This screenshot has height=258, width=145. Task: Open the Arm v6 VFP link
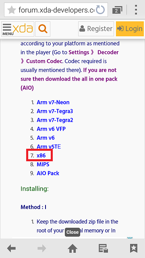coord(51,129)
